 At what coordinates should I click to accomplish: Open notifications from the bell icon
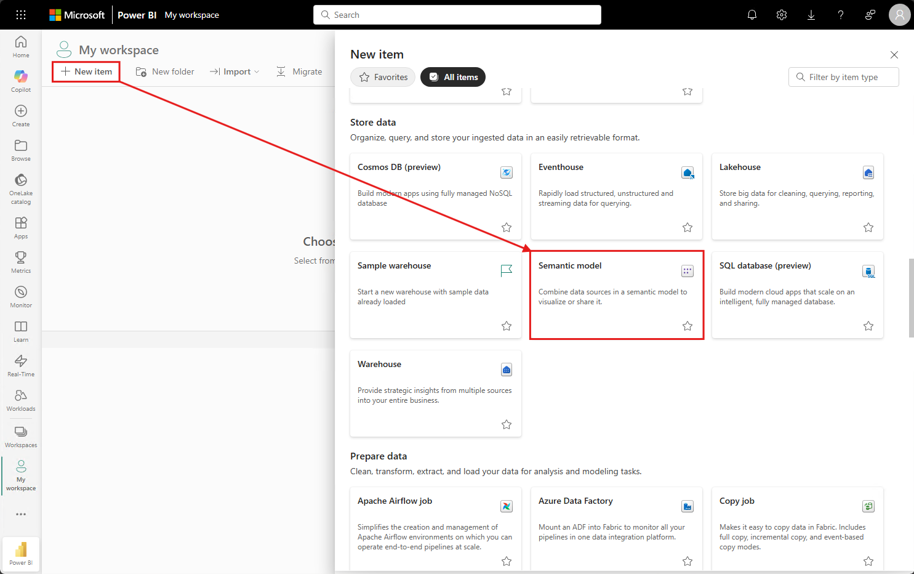tap(752, 14)
